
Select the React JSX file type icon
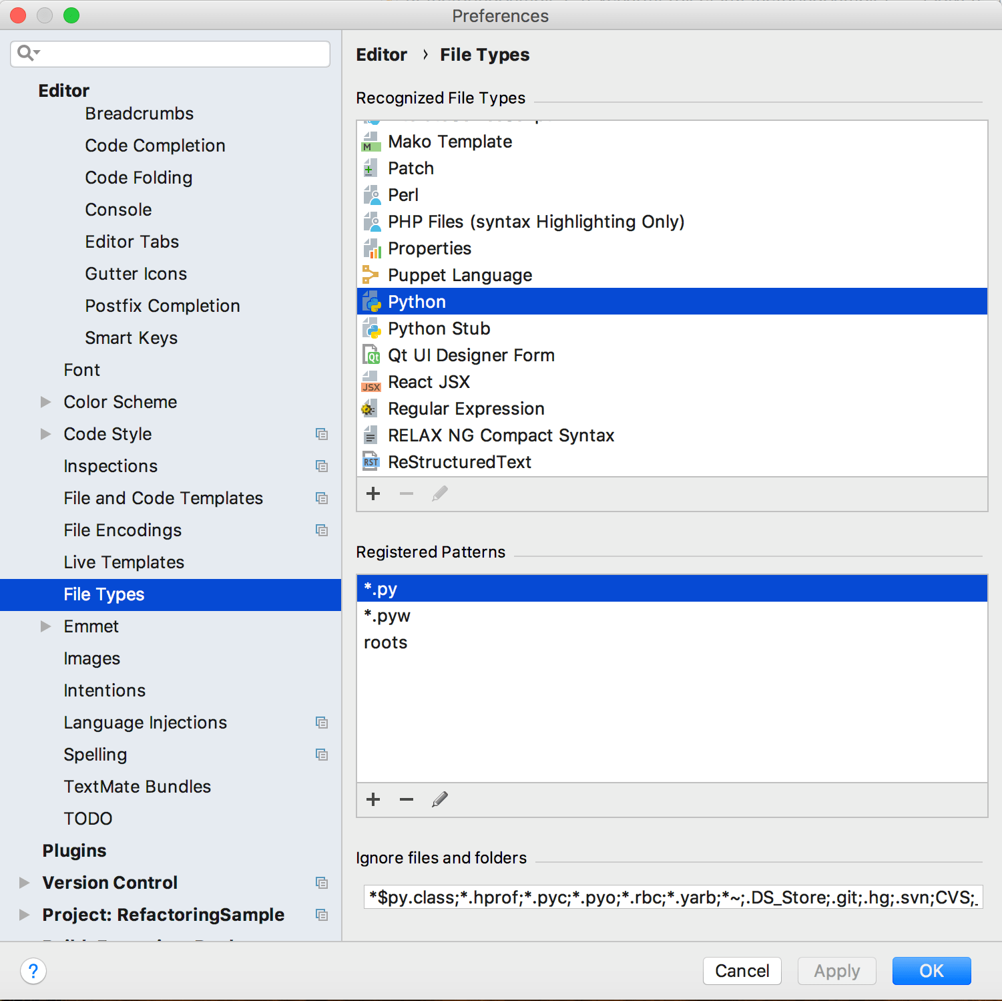[x=371, y=381]
